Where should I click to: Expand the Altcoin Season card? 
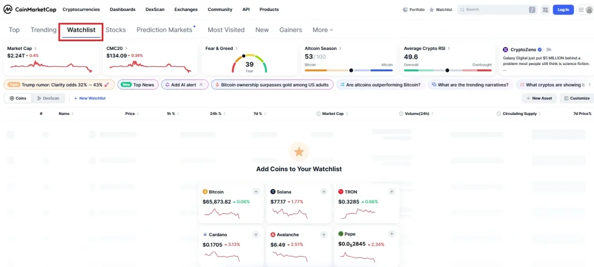[x=323, y=49]
